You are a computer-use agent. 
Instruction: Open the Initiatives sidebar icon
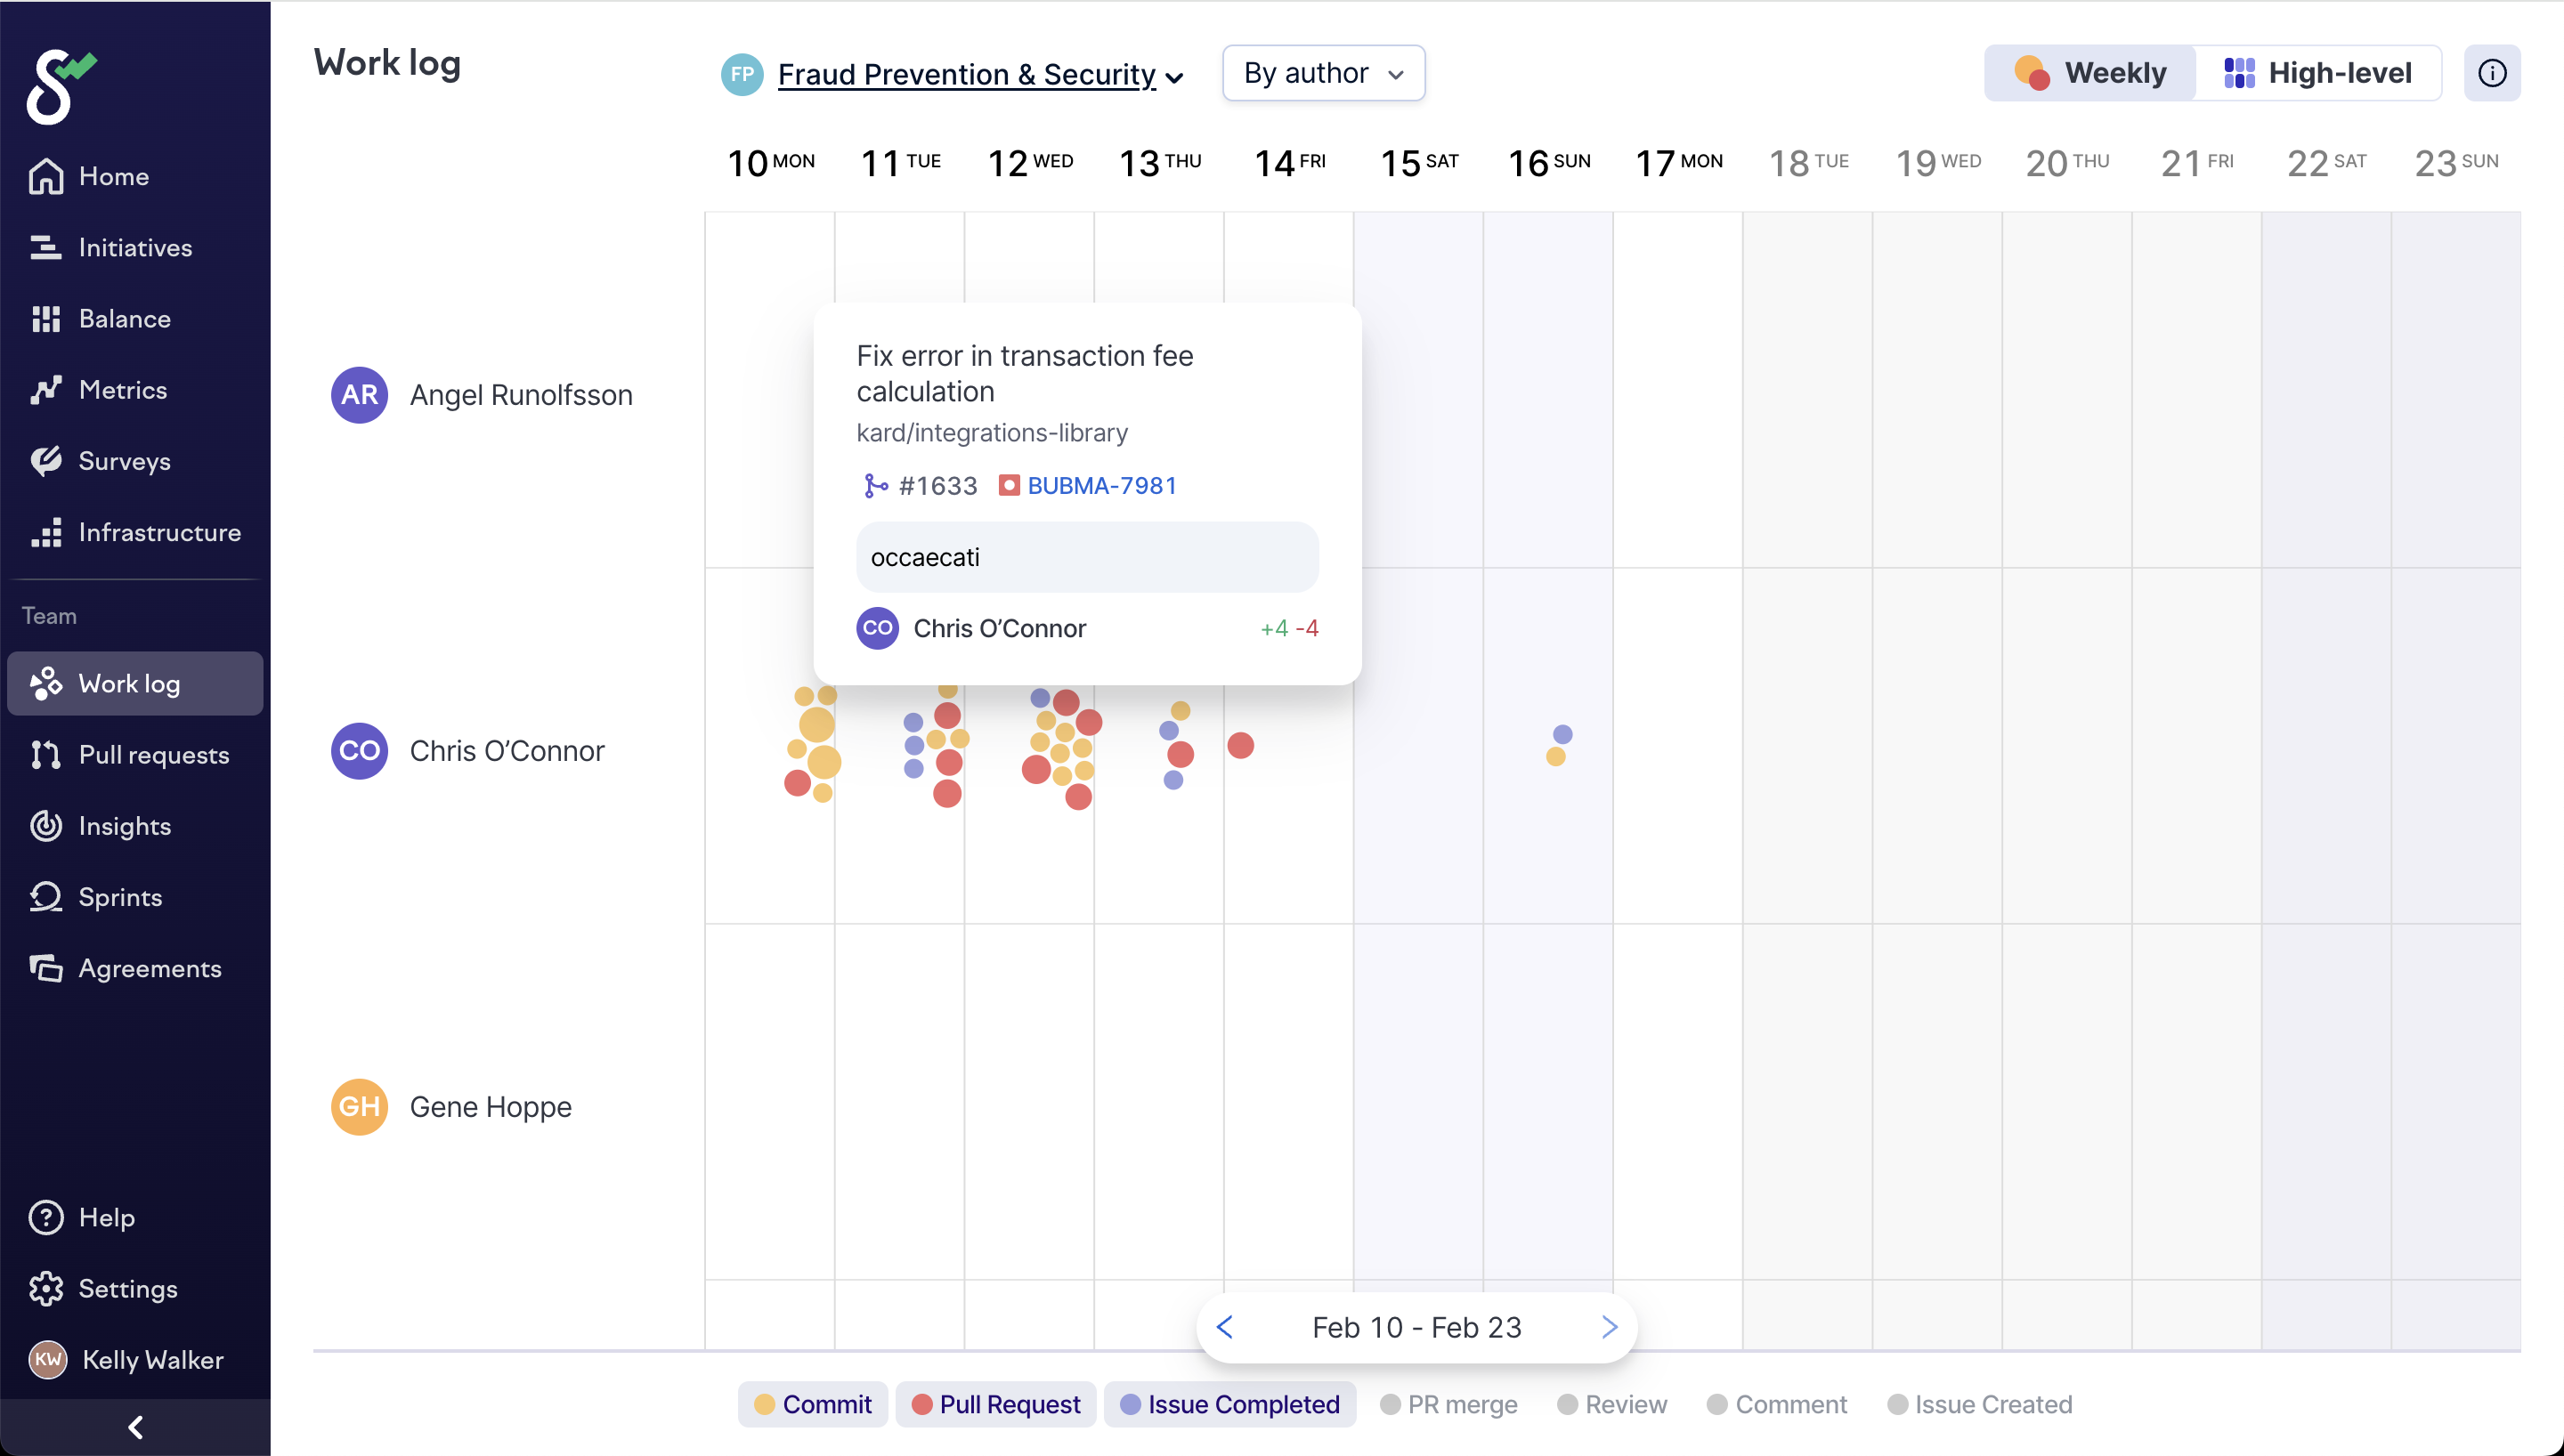[x=45, y=247]
